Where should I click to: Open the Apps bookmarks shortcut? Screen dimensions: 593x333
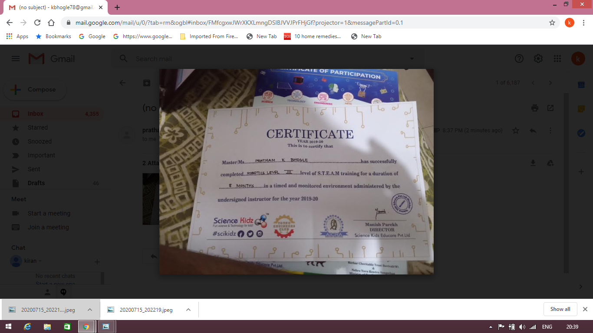click(17, 36)
